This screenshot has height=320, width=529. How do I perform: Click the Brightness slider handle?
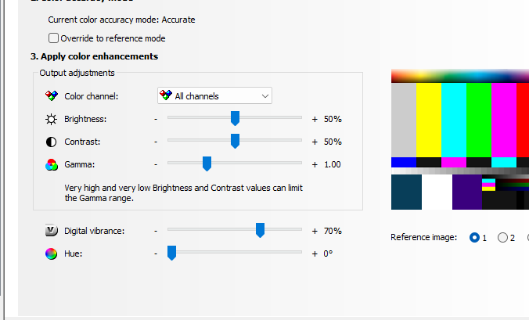pyautogui.click(x=235, y=118)
